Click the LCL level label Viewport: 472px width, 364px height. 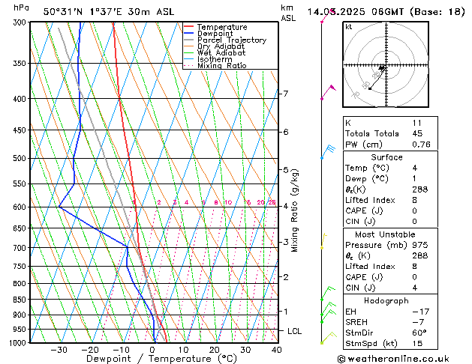pyautogui.click(x=296, y=330)
